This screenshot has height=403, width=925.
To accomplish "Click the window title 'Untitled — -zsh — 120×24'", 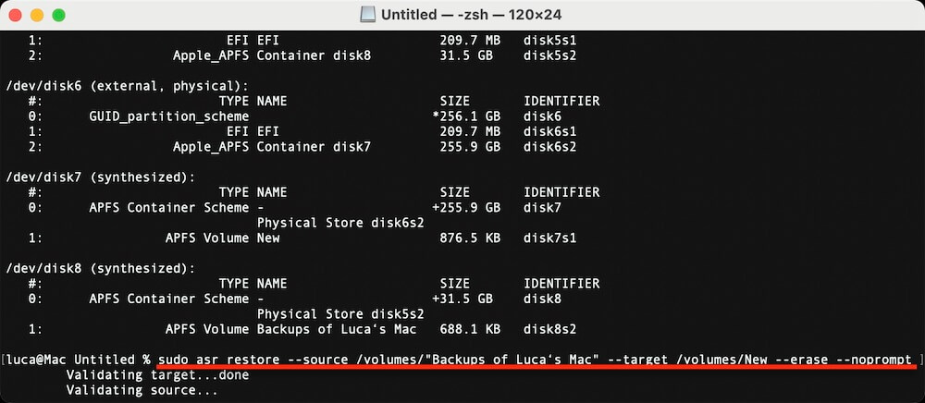I will click(x=473, y=15).
